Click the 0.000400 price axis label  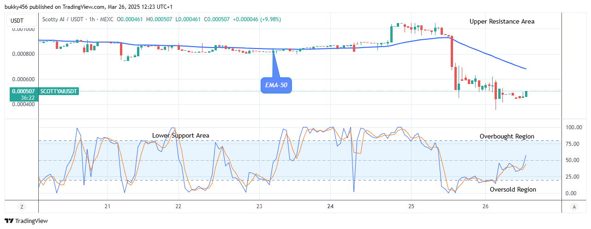coord(23,104)
